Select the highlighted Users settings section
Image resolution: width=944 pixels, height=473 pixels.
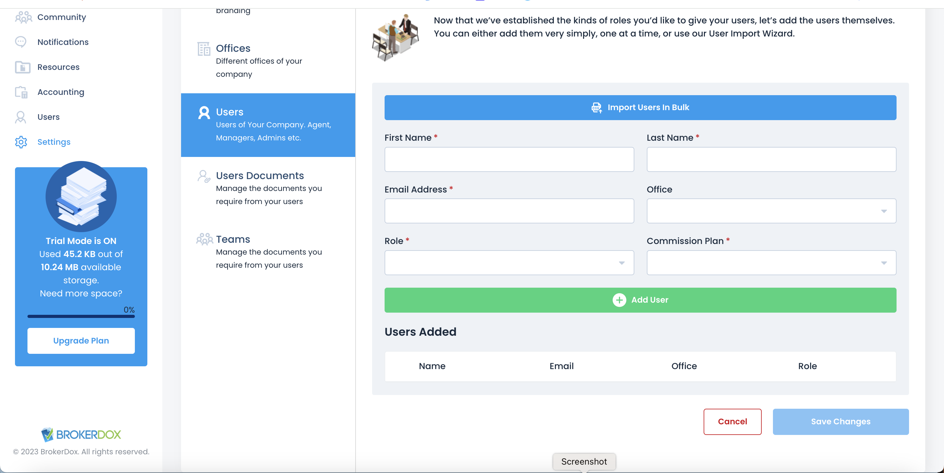pyautogui.click(x=268, y=125)
